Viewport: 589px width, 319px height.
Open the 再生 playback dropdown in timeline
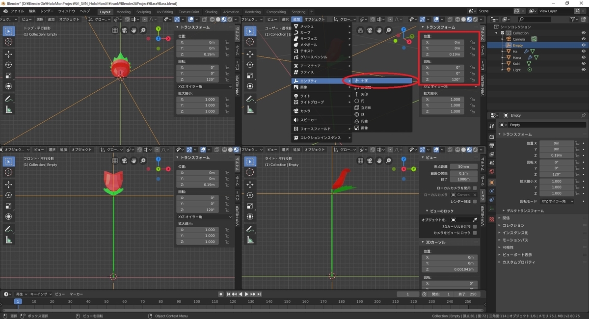tap(21, 294)
